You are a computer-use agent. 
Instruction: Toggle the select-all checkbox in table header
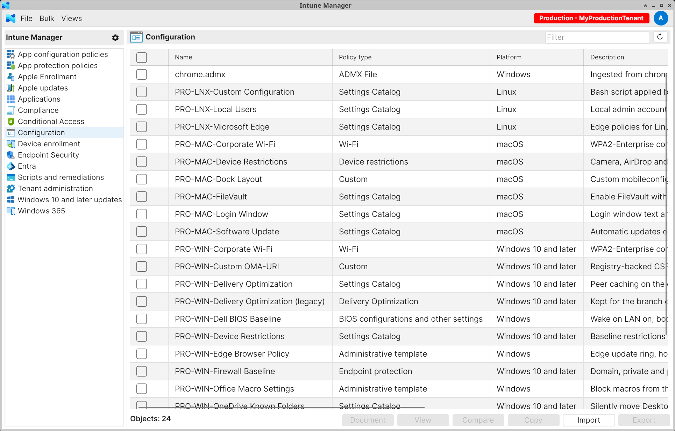pyautogui.click(x=142, y=57)
